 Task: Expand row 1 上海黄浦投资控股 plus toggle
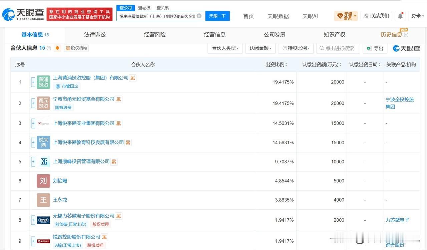point(33,82)
